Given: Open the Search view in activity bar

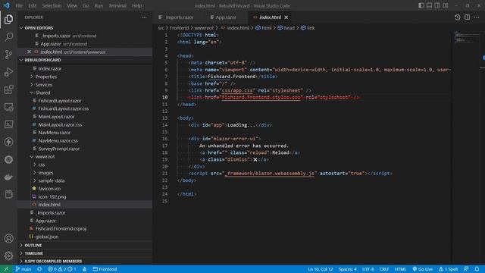Looking at the screenshot, I should pyautogui.click(x=8, y=37).
